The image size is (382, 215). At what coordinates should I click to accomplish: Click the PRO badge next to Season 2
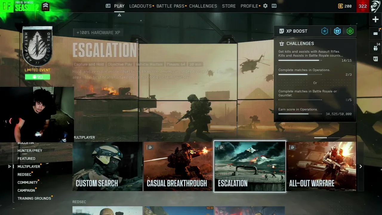pyautogui.click(x=45, y=6)
